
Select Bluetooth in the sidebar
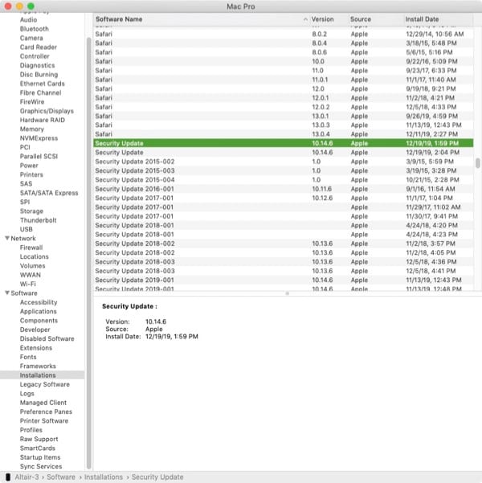tap(35, 29)
